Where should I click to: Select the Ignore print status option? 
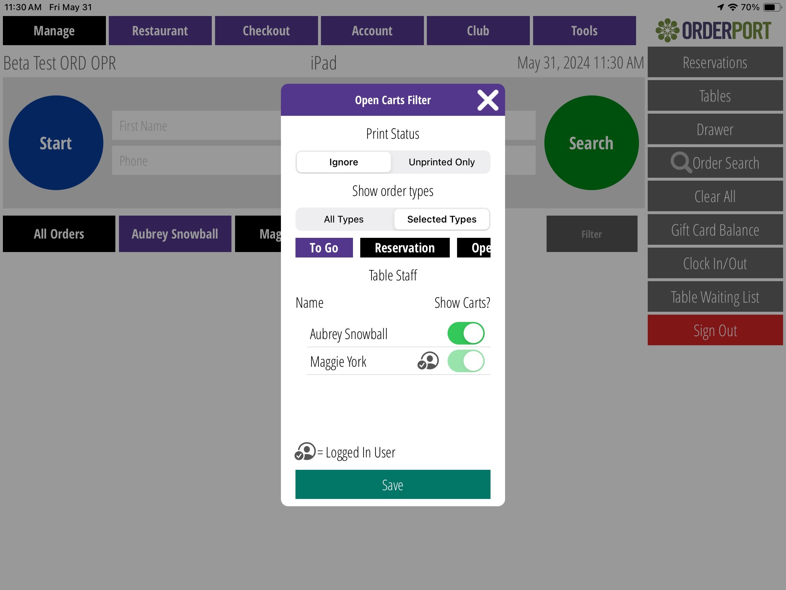click(x=344, y=162)
